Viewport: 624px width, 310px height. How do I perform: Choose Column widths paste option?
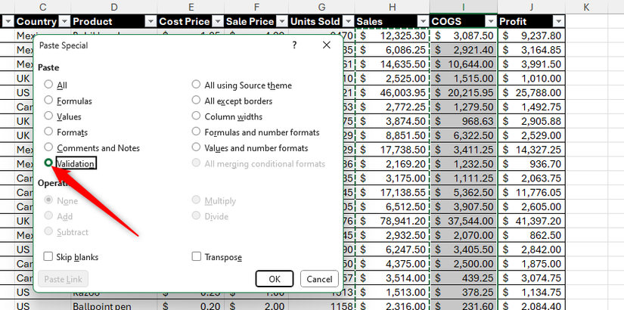click(196, 116)
